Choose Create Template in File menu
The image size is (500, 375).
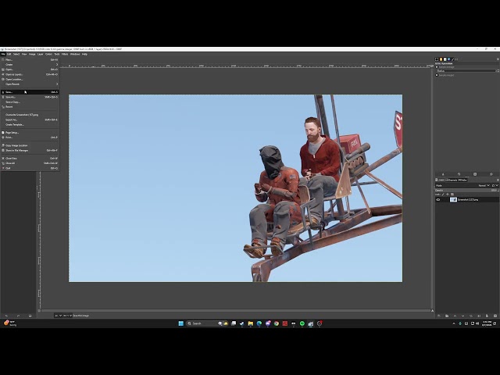pos(30,125)
